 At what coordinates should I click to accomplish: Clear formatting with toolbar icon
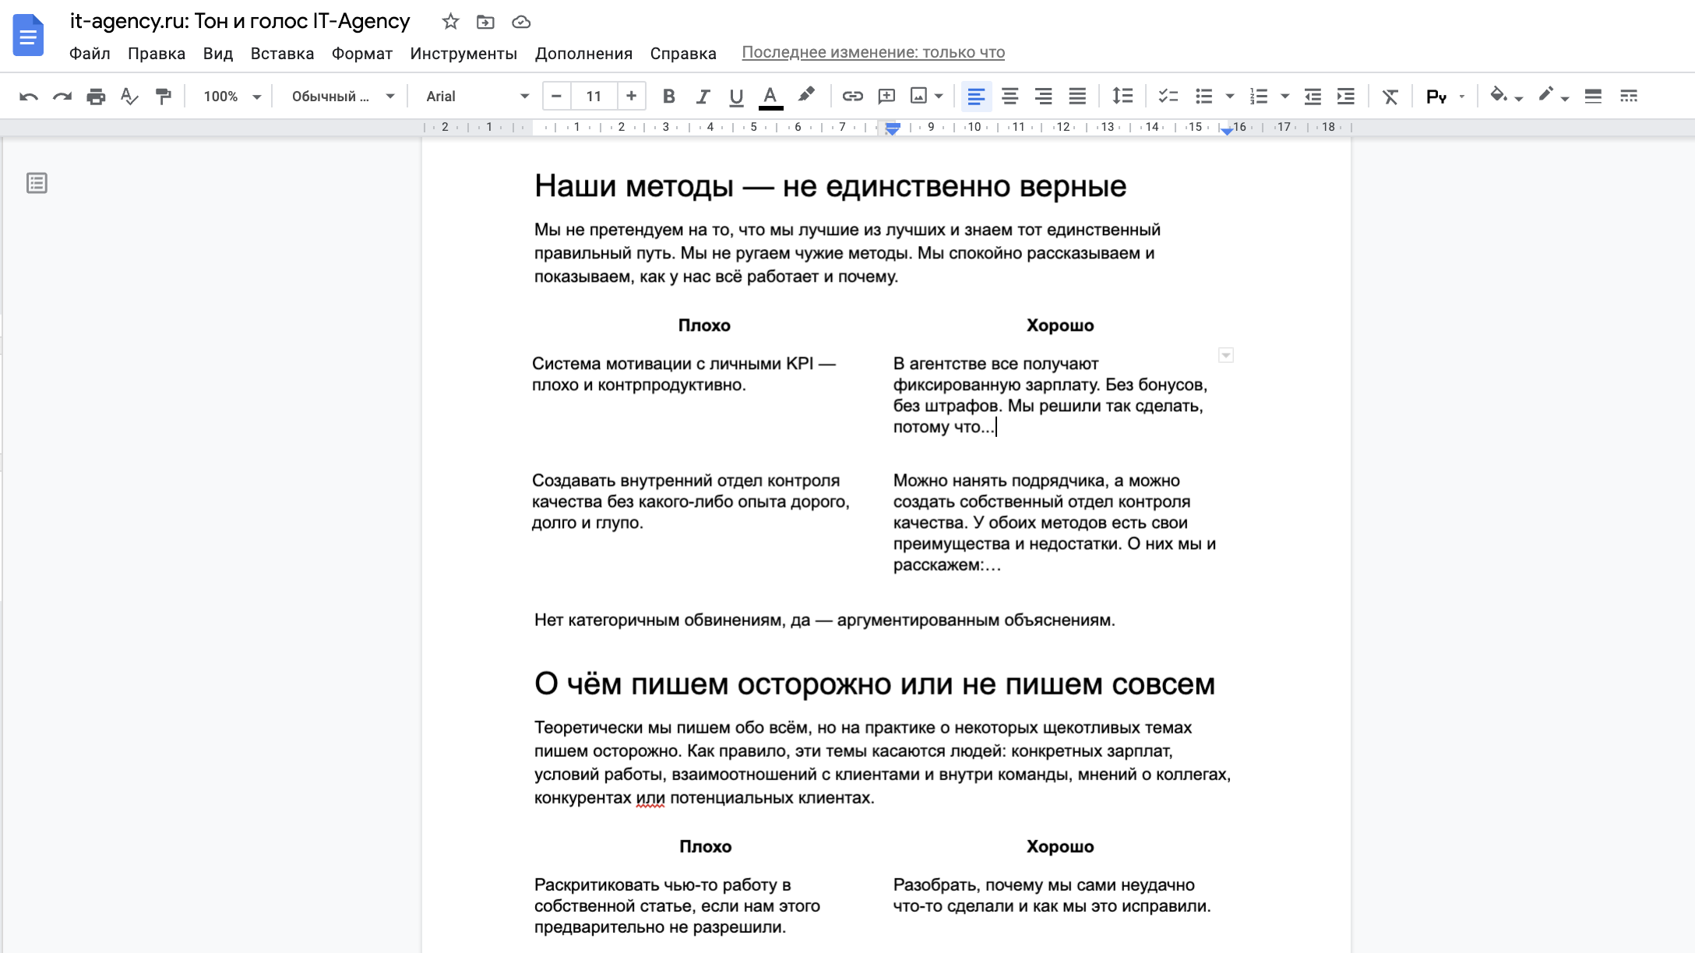1390,97
